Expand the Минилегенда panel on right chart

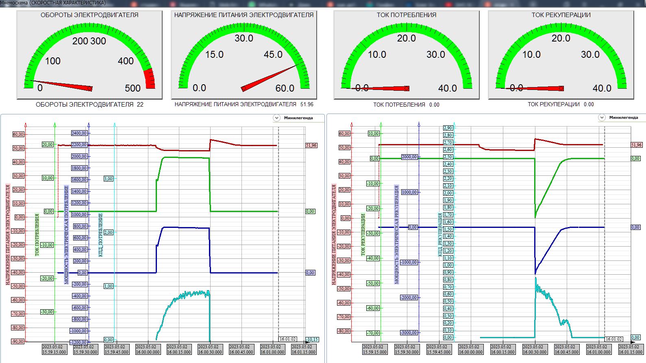tap(602, 118)
